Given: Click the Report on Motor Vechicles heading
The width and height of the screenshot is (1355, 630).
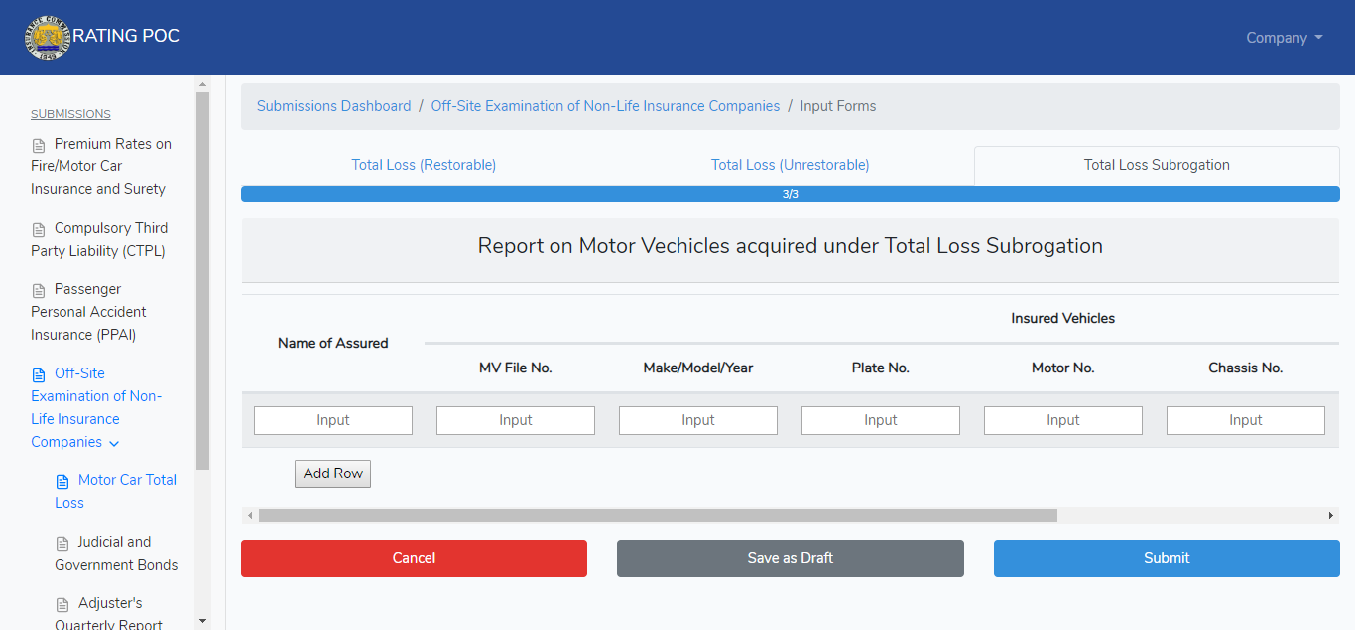Looking at the screenshot, I should pos(791,246).
